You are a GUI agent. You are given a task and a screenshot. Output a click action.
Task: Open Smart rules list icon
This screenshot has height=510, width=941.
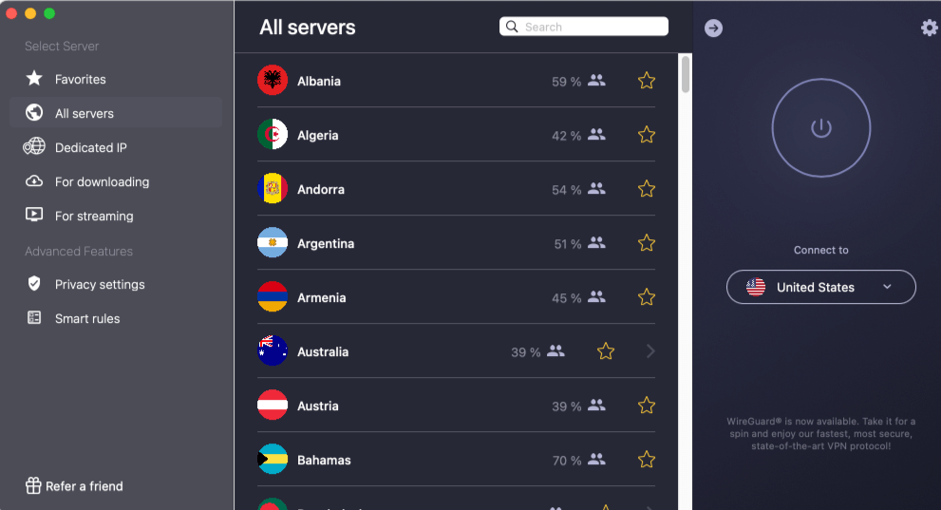point(34,317)
